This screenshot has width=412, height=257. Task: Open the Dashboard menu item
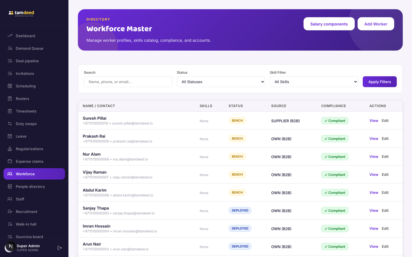(x=34, y=36)
